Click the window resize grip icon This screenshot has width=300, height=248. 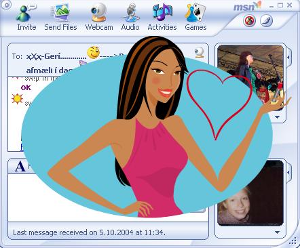click(x=293, y=241)
